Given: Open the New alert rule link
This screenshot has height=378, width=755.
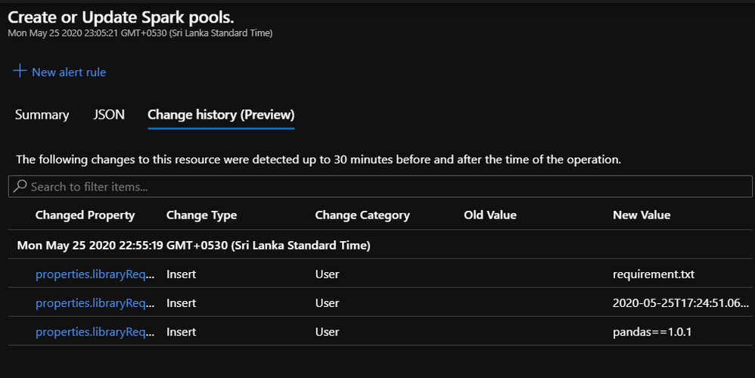Looking at the screenshot, I should 69,73.
